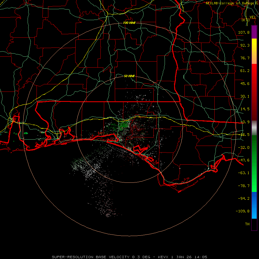Screen dimensions: 259x259
Task: Click the VEL legend title
Action: [x=253, y=17]
